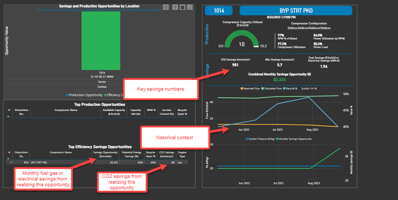Screen dimensions: 398x200
Task: Sort by Potential Energy Savings (%) column
Action: point(132,154)
